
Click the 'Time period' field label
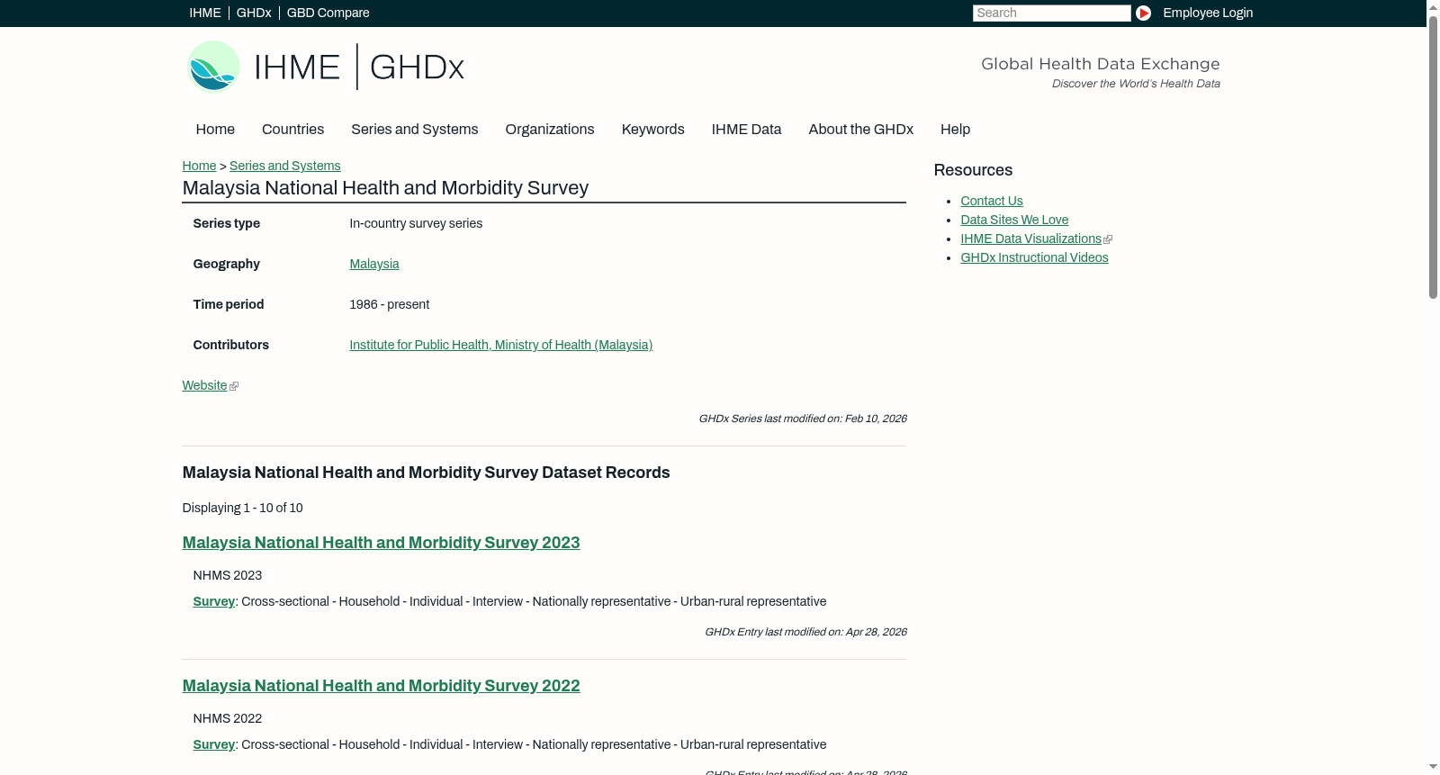228,304
